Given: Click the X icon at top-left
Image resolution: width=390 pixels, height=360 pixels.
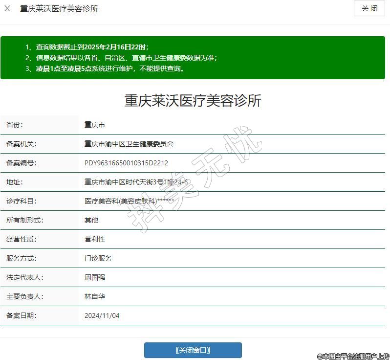Looking at the screenshot, I should point(7,9).
